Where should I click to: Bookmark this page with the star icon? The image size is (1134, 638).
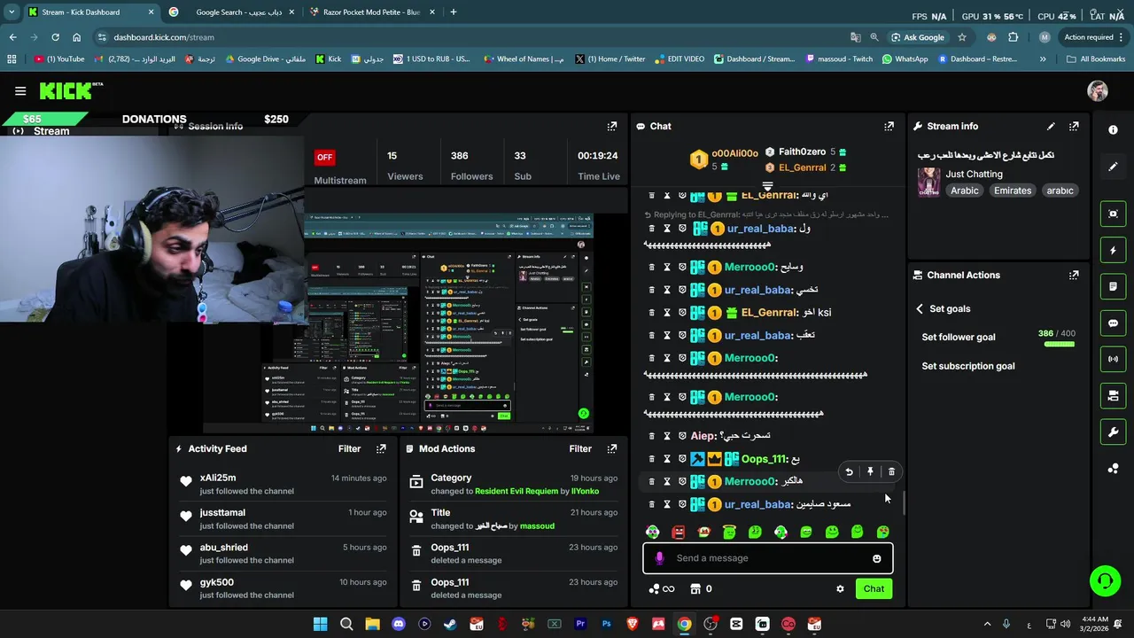point(961,37)
